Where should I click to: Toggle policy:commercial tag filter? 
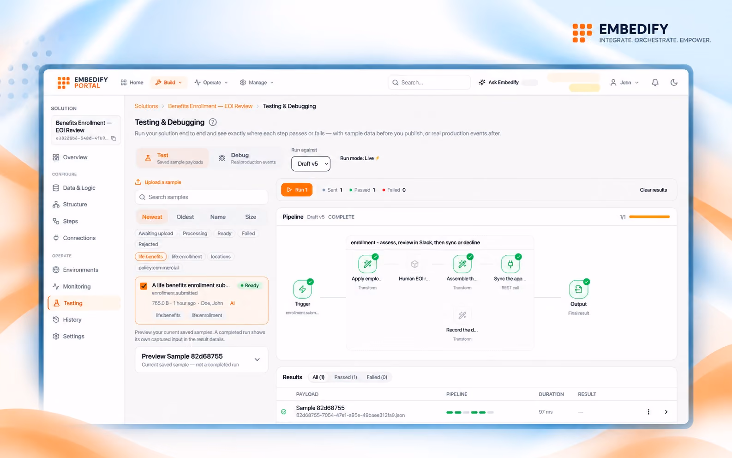[x=158, y=268]
